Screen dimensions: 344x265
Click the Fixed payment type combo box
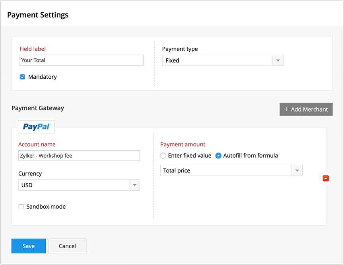click(x=223, y=60)
